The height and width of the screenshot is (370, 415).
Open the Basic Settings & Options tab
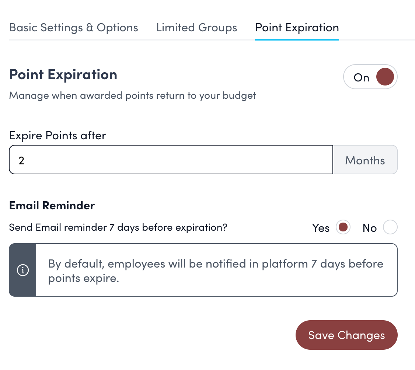74,28
